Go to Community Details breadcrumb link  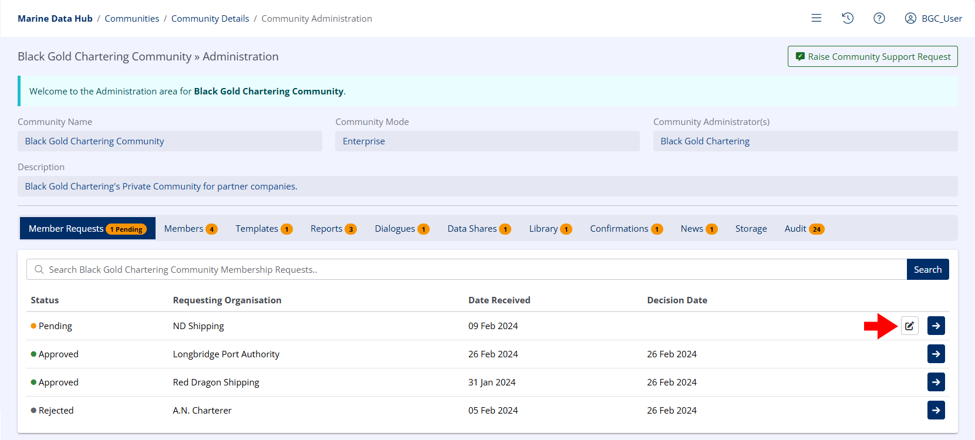coord(210,19)
